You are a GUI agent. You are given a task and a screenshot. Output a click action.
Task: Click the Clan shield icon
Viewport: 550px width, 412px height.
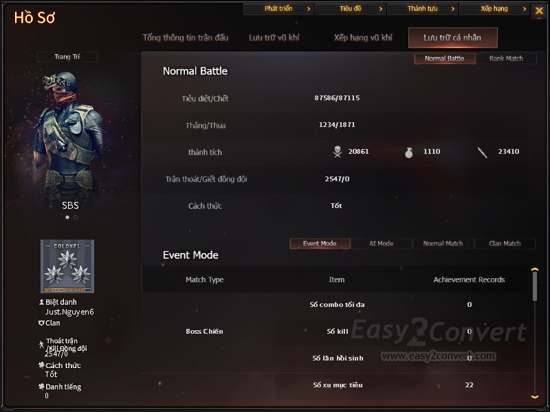[x=41, y=323]
